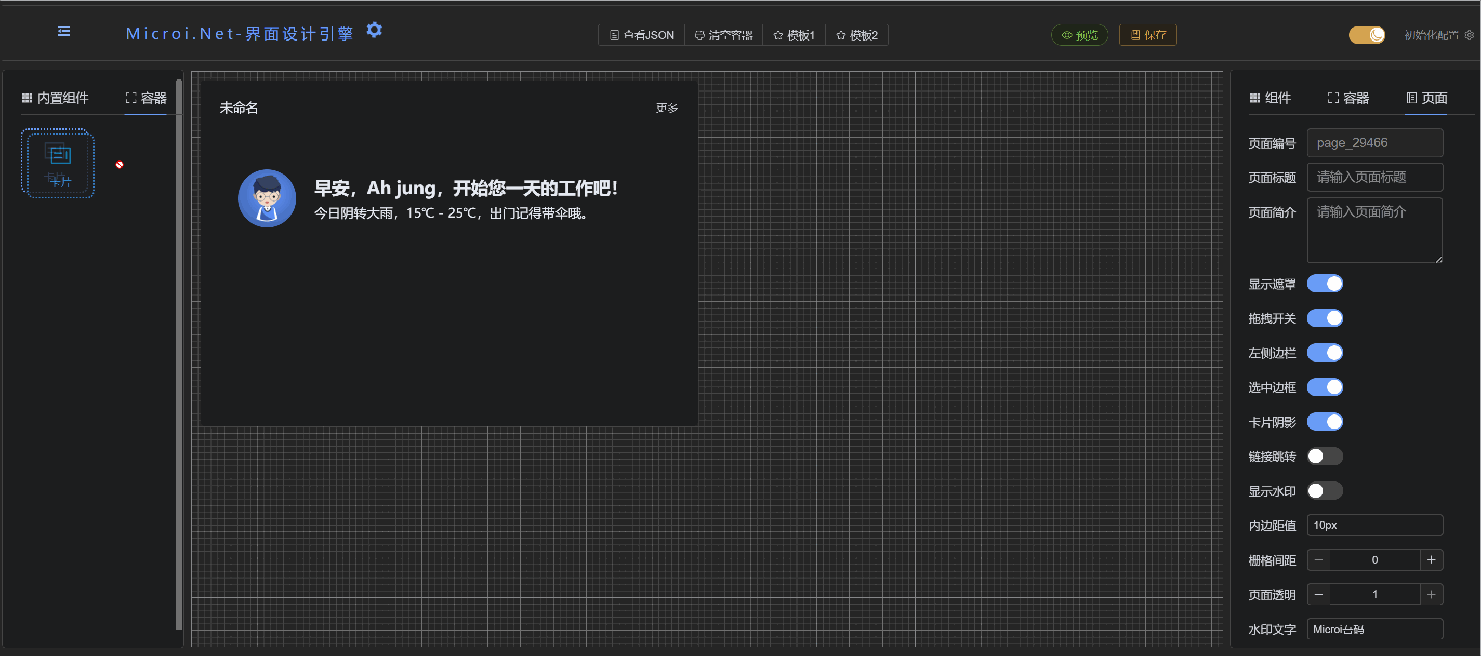Disable the 显示遮罩 toggle
Image resolution: width=1481 pixels, height=656 pixels.
click(1325, 283)
